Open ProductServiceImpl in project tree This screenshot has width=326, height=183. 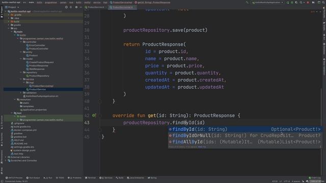[41, 86]
